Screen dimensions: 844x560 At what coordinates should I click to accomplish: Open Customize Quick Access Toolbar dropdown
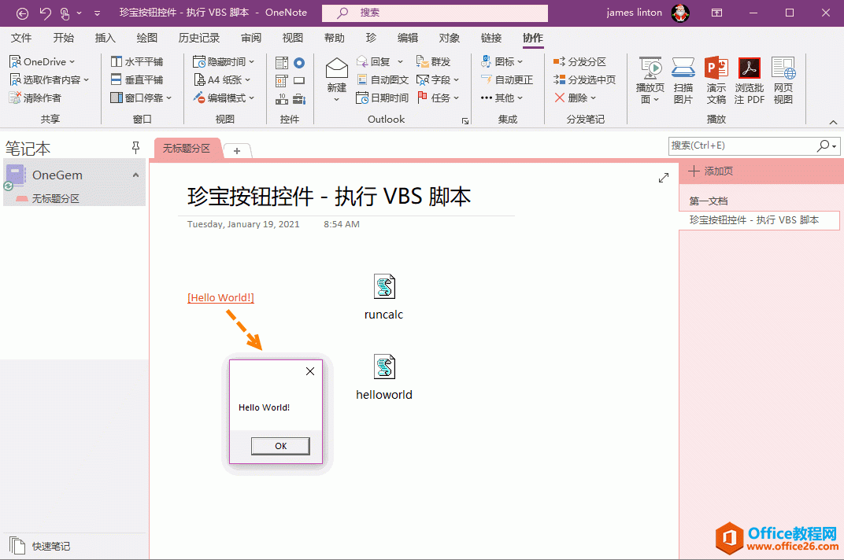(97, 13)
